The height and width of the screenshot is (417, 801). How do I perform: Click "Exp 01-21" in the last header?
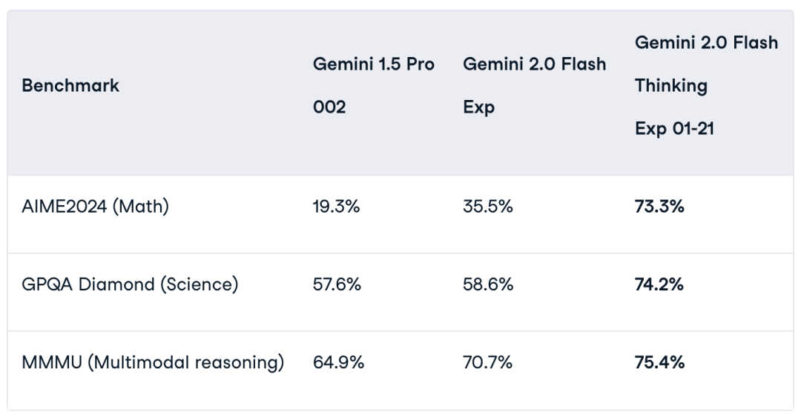674,129
